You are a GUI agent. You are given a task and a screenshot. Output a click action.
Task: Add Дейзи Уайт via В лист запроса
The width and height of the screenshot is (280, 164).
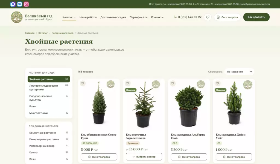pos(234,157)
